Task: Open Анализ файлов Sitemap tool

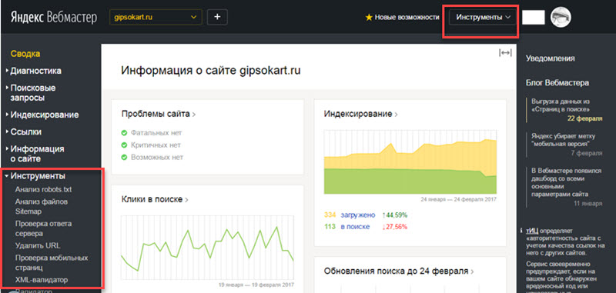Action: (x=42, y=206)
